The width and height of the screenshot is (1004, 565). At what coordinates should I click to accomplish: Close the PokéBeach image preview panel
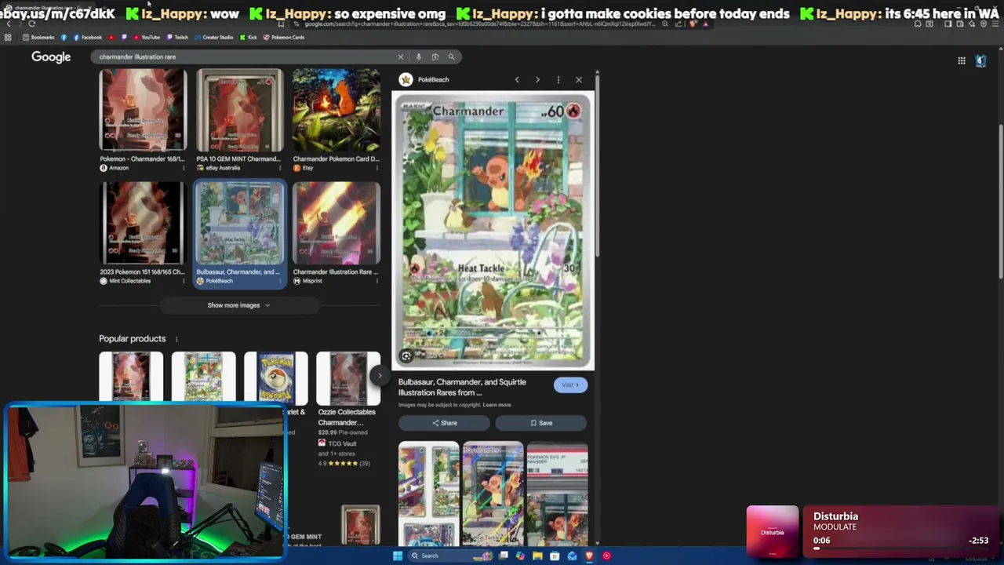(x=579, y=79)
